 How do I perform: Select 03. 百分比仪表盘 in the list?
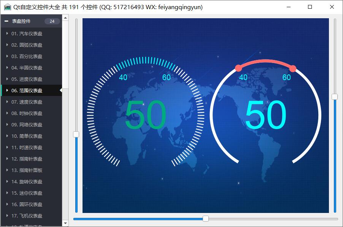pyautogui.click(x=27, y=56)
